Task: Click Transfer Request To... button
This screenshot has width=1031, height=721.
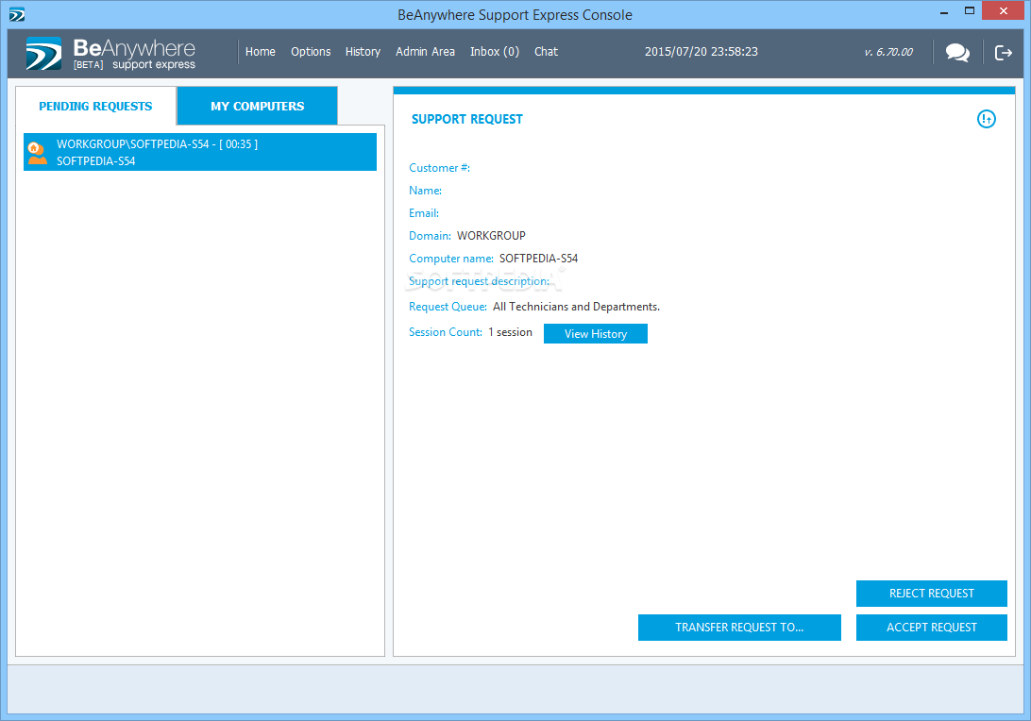Action: tap(739, 627)
